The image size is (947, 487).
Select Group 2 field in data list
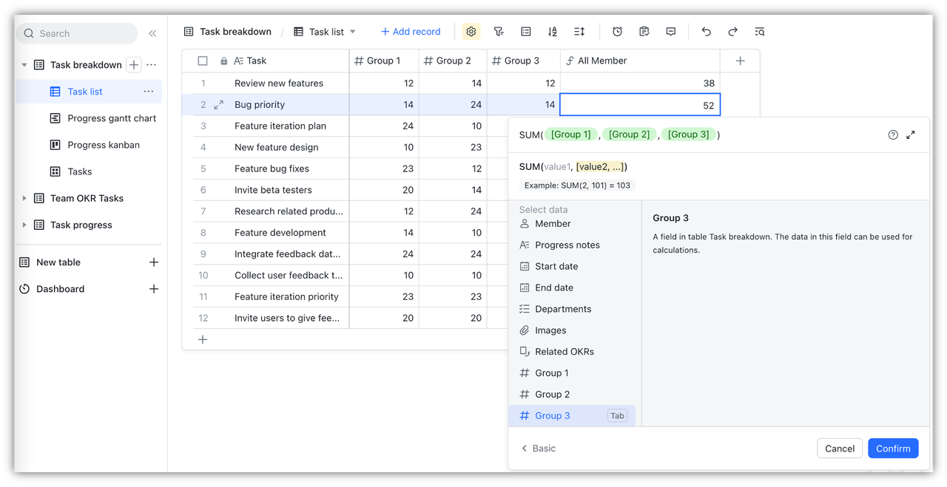click(552, 395)
